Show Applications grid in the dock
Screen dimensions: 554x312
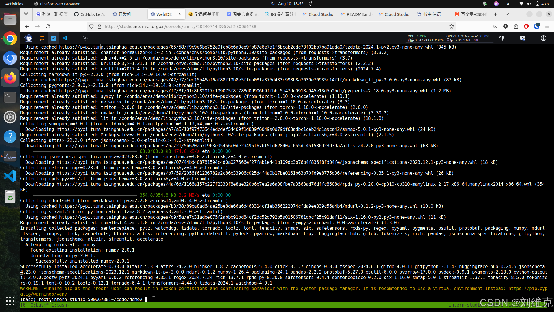[x=10, y=301]
